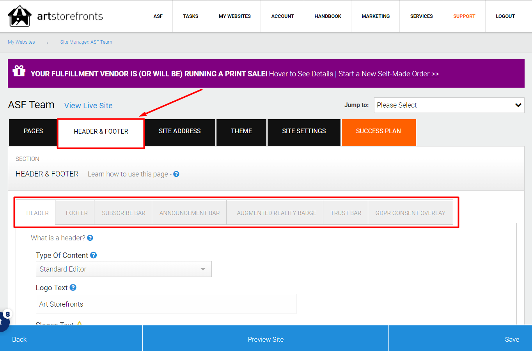
Task: Open 'Start a New Self-Made Order >>' link
Action: coord(388,74)
